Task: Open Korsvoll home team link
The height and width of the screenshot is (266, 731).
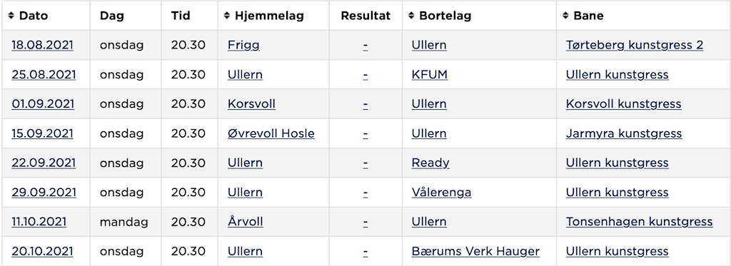Action: [x=251, y=104]
